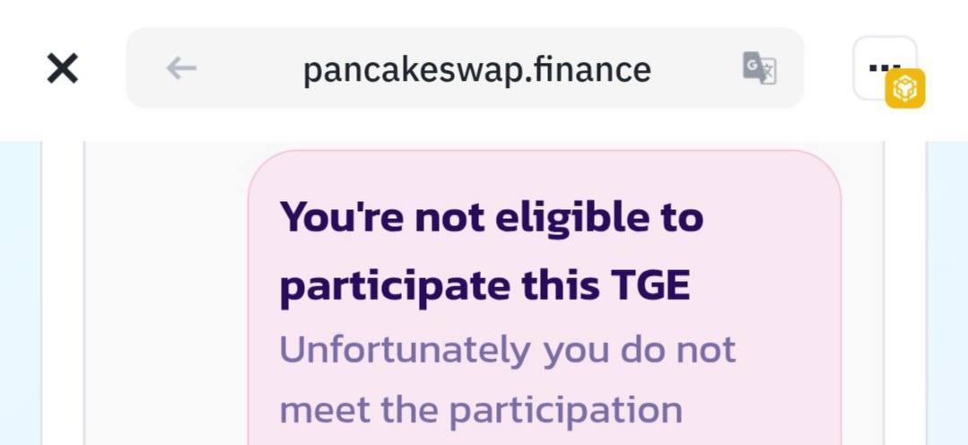The width and height of the screenshot is (968, 445).
Task: Click the "Unfortunately you do not" text line
Action: coord(508,351)
